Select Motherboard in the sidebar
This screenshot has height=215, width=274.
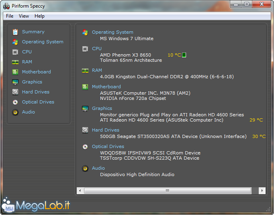[x=36, y=72]
